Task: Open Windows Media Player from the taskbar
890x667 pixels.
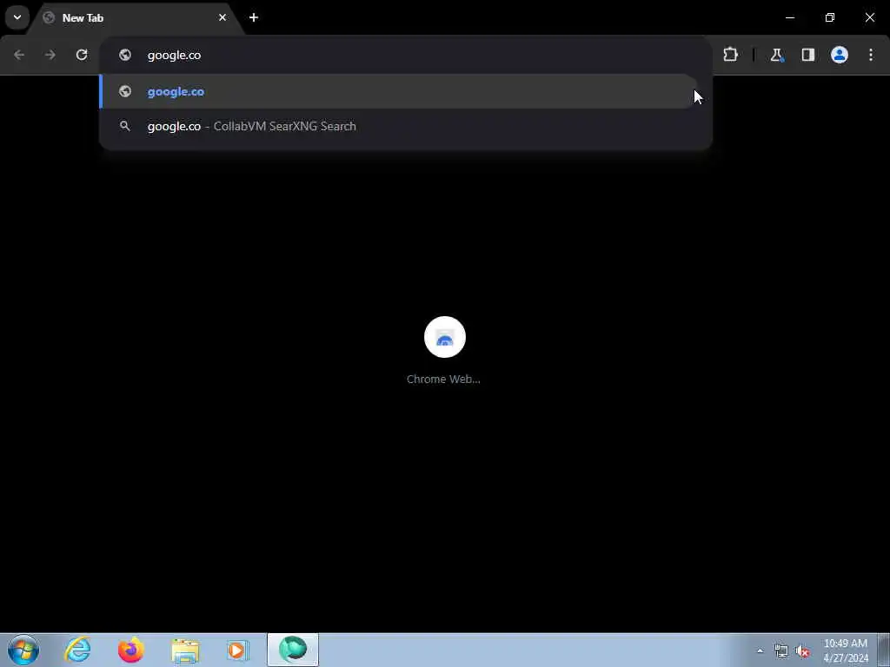Action: tap(238, 650)
